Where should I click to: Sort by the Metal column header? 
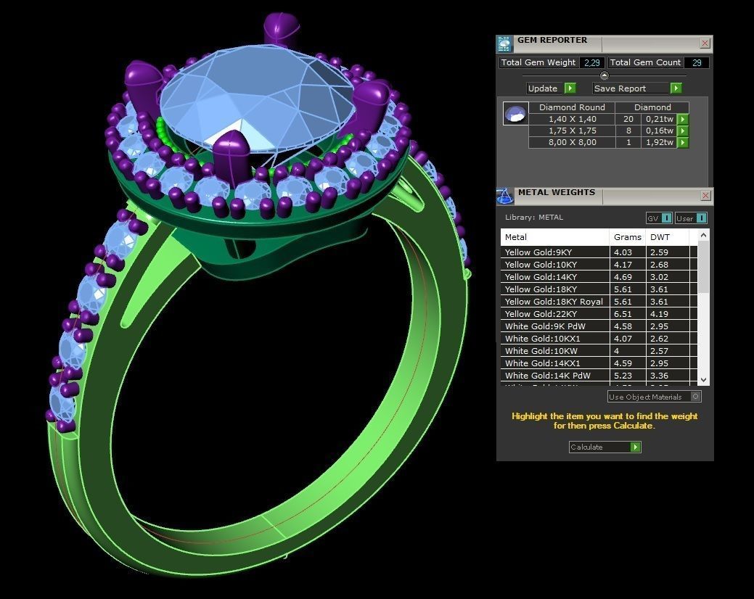pyautogui.click(x=555, y=237)
